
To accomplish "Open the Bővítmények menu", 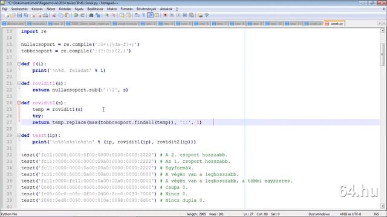I will click(x=146, y=9).
